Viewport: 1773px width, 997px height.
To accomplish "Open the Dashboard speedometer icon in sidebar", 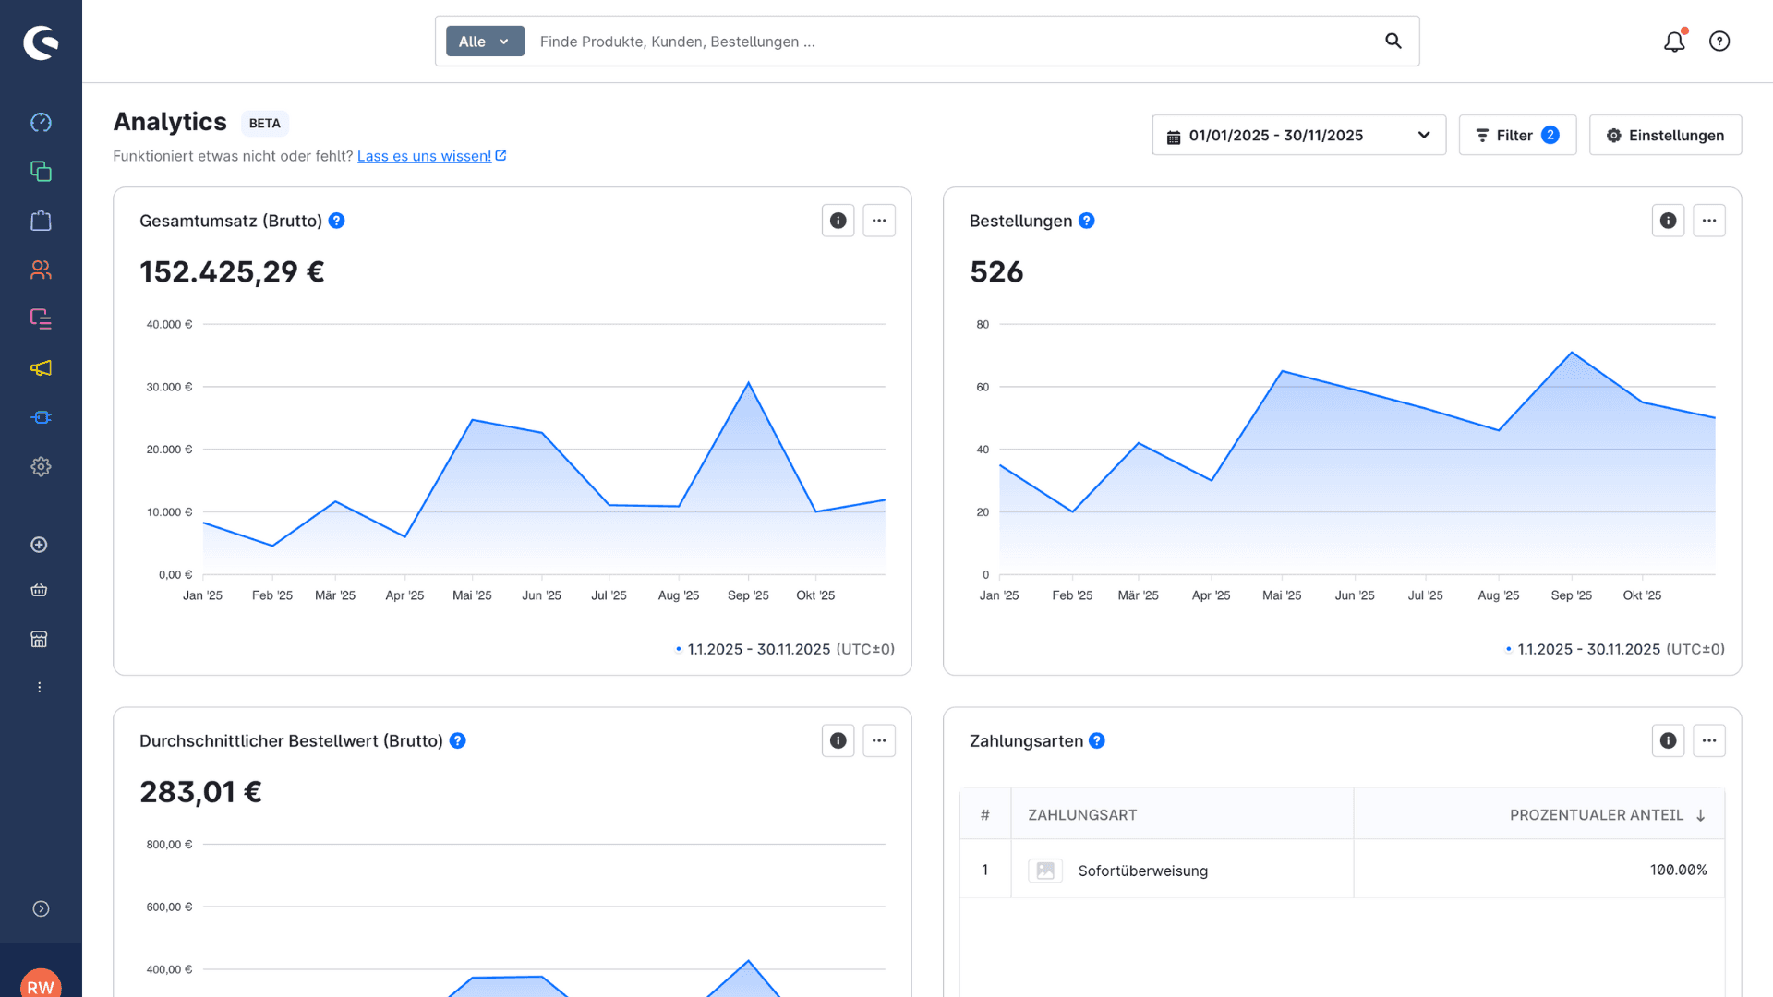I will point(41,123).
